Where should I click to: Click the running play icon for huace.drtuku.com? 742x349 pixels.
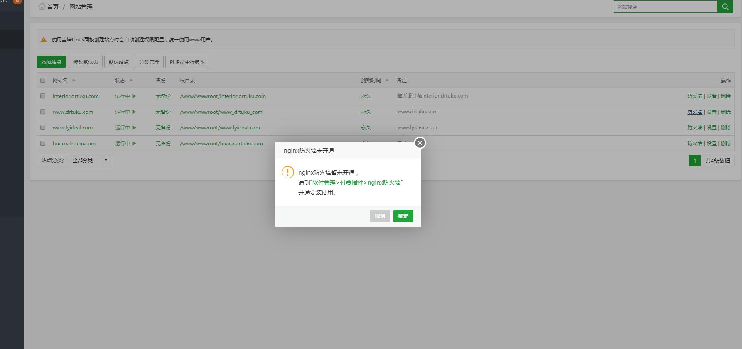[134, 143]
